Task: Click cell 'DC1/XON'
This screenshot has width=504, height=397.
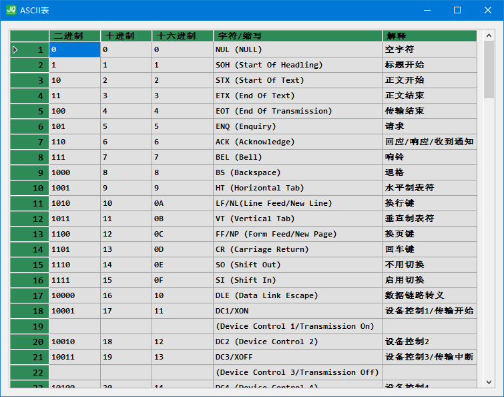Action: (x=298, y=311)
